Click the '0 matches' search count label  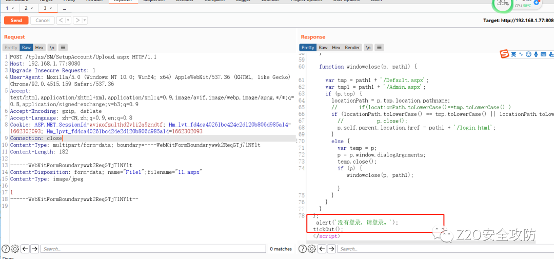(281, 249)
